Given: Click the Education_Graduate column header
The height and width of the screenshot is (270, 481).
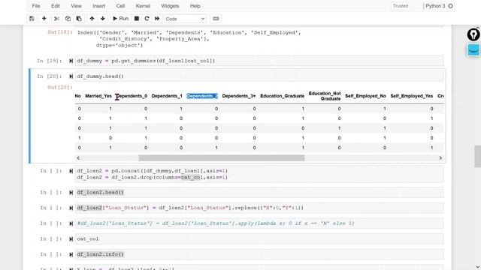Looking at the screenshot, I should coord(283,96).
